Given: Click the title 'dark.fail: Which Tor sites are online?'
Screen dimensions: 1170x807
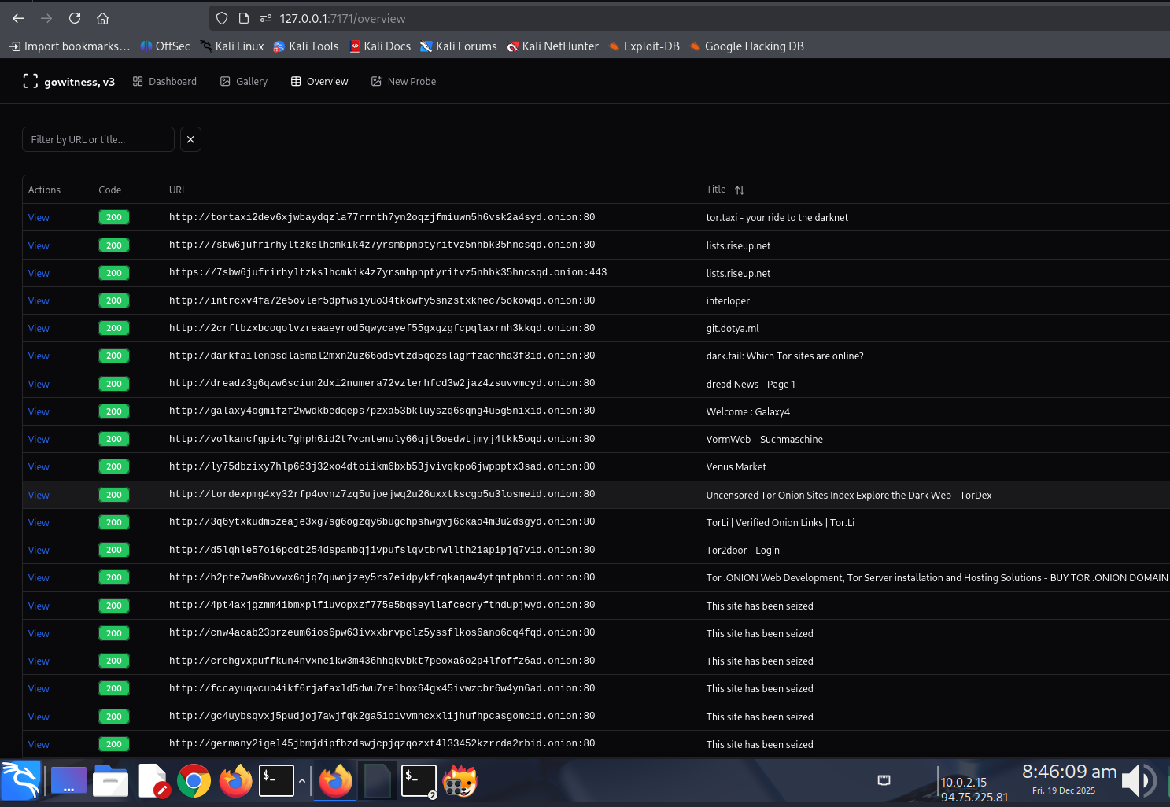Looking at the screenshot, I should (x=785, y=356).
